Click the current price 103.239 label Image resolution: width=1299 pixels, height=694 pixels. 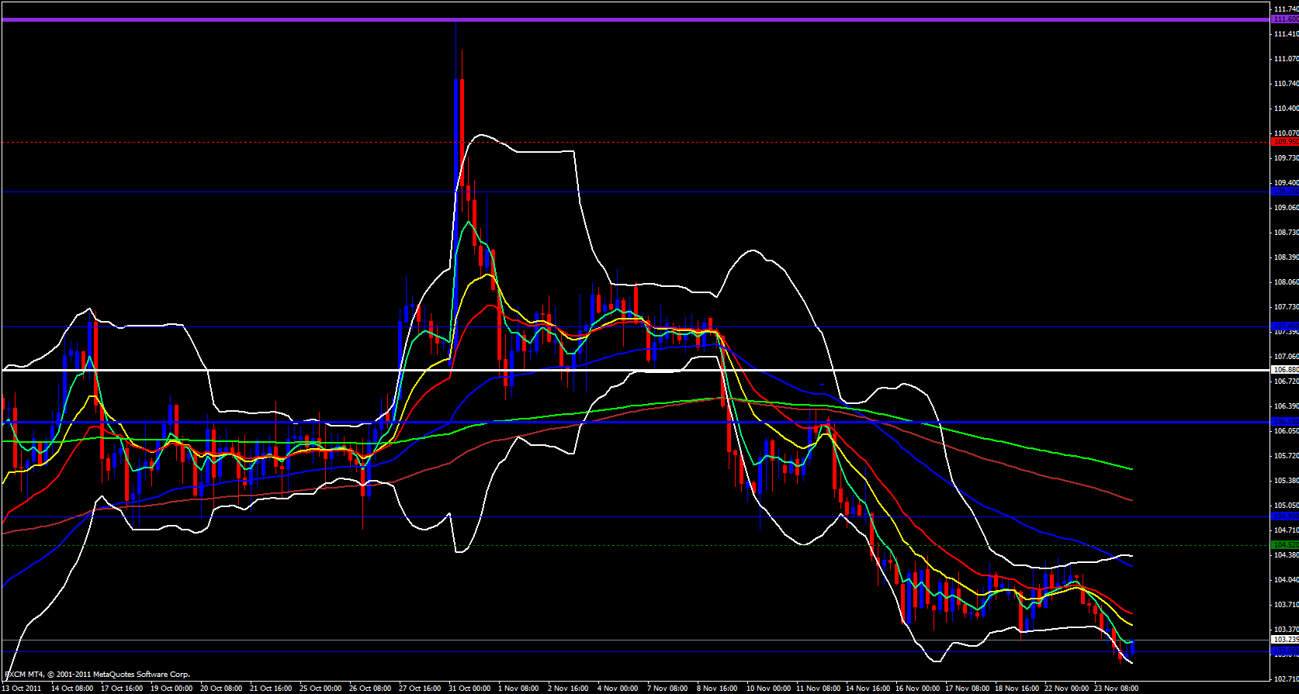(x=1284, y=640)
